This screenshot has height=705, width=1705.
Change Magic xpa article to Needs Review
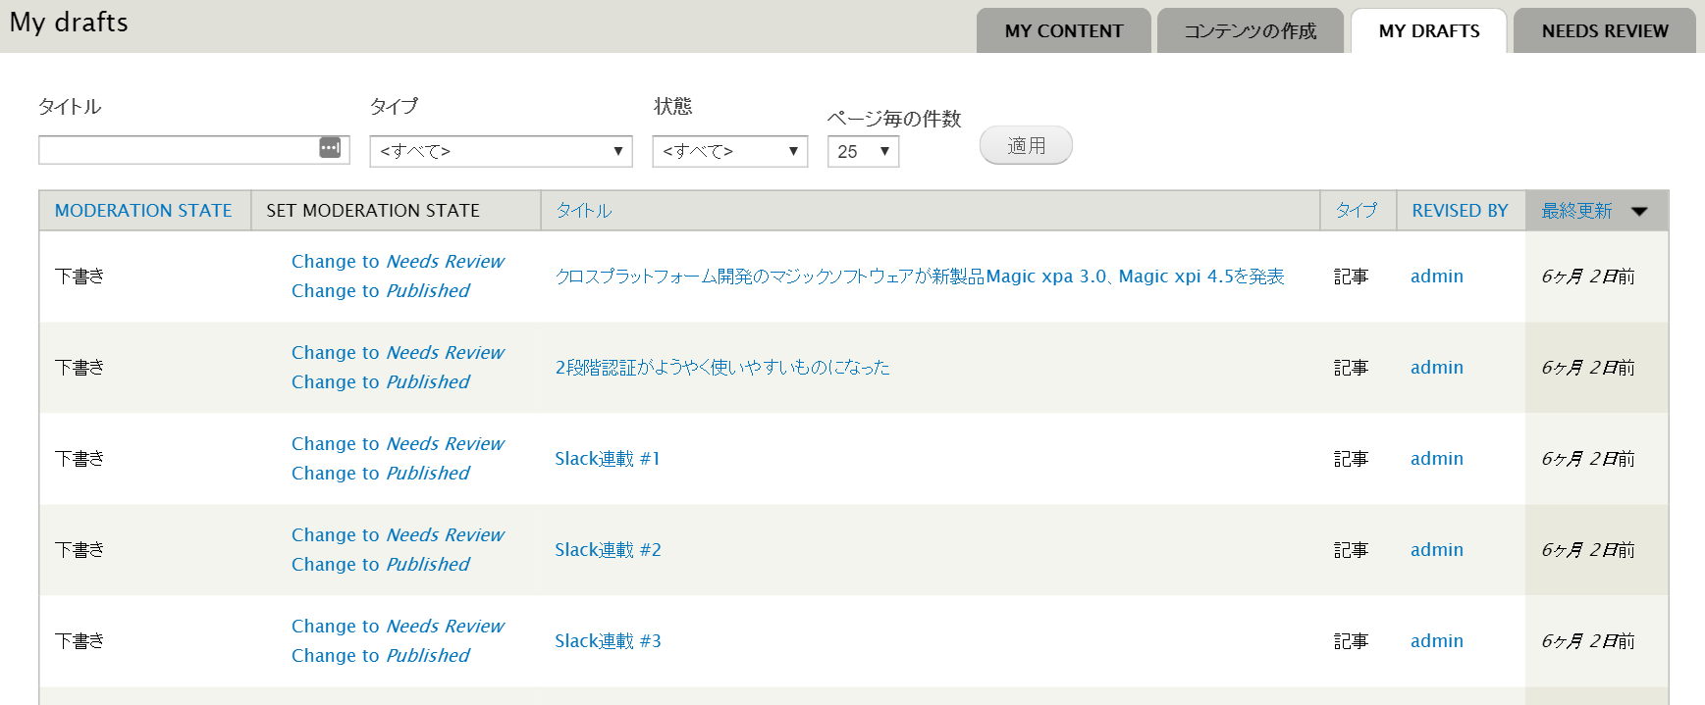click(398, 262)
